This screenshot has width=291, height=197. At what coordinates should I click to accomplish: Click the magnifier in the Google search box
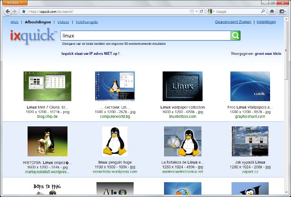263,11
